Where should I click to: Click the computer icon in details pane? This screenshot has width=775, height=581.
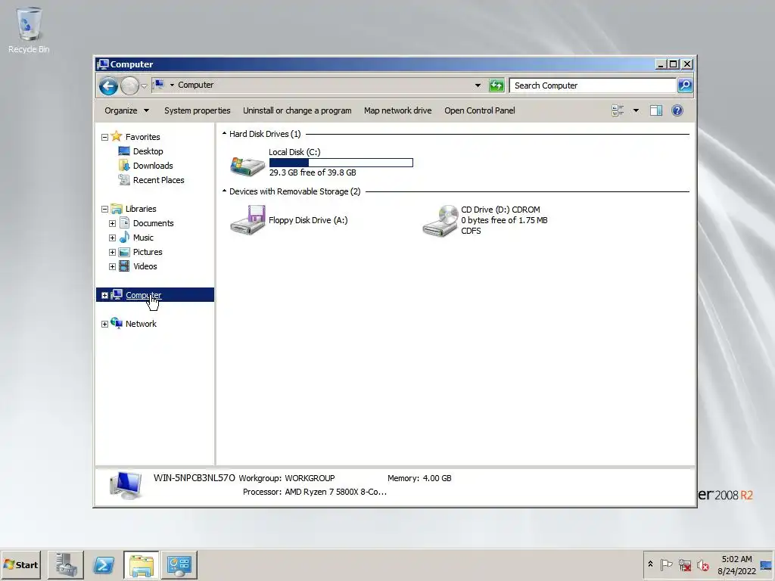pos(126,485)
